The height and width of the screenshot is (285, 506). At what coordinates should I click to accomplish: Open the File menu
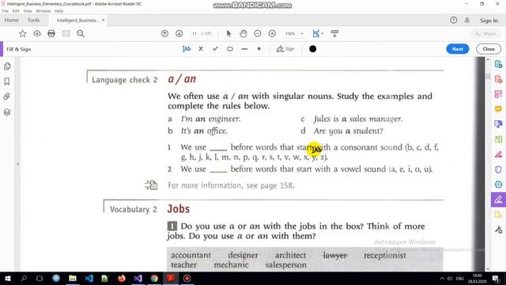tap(6, 11)
